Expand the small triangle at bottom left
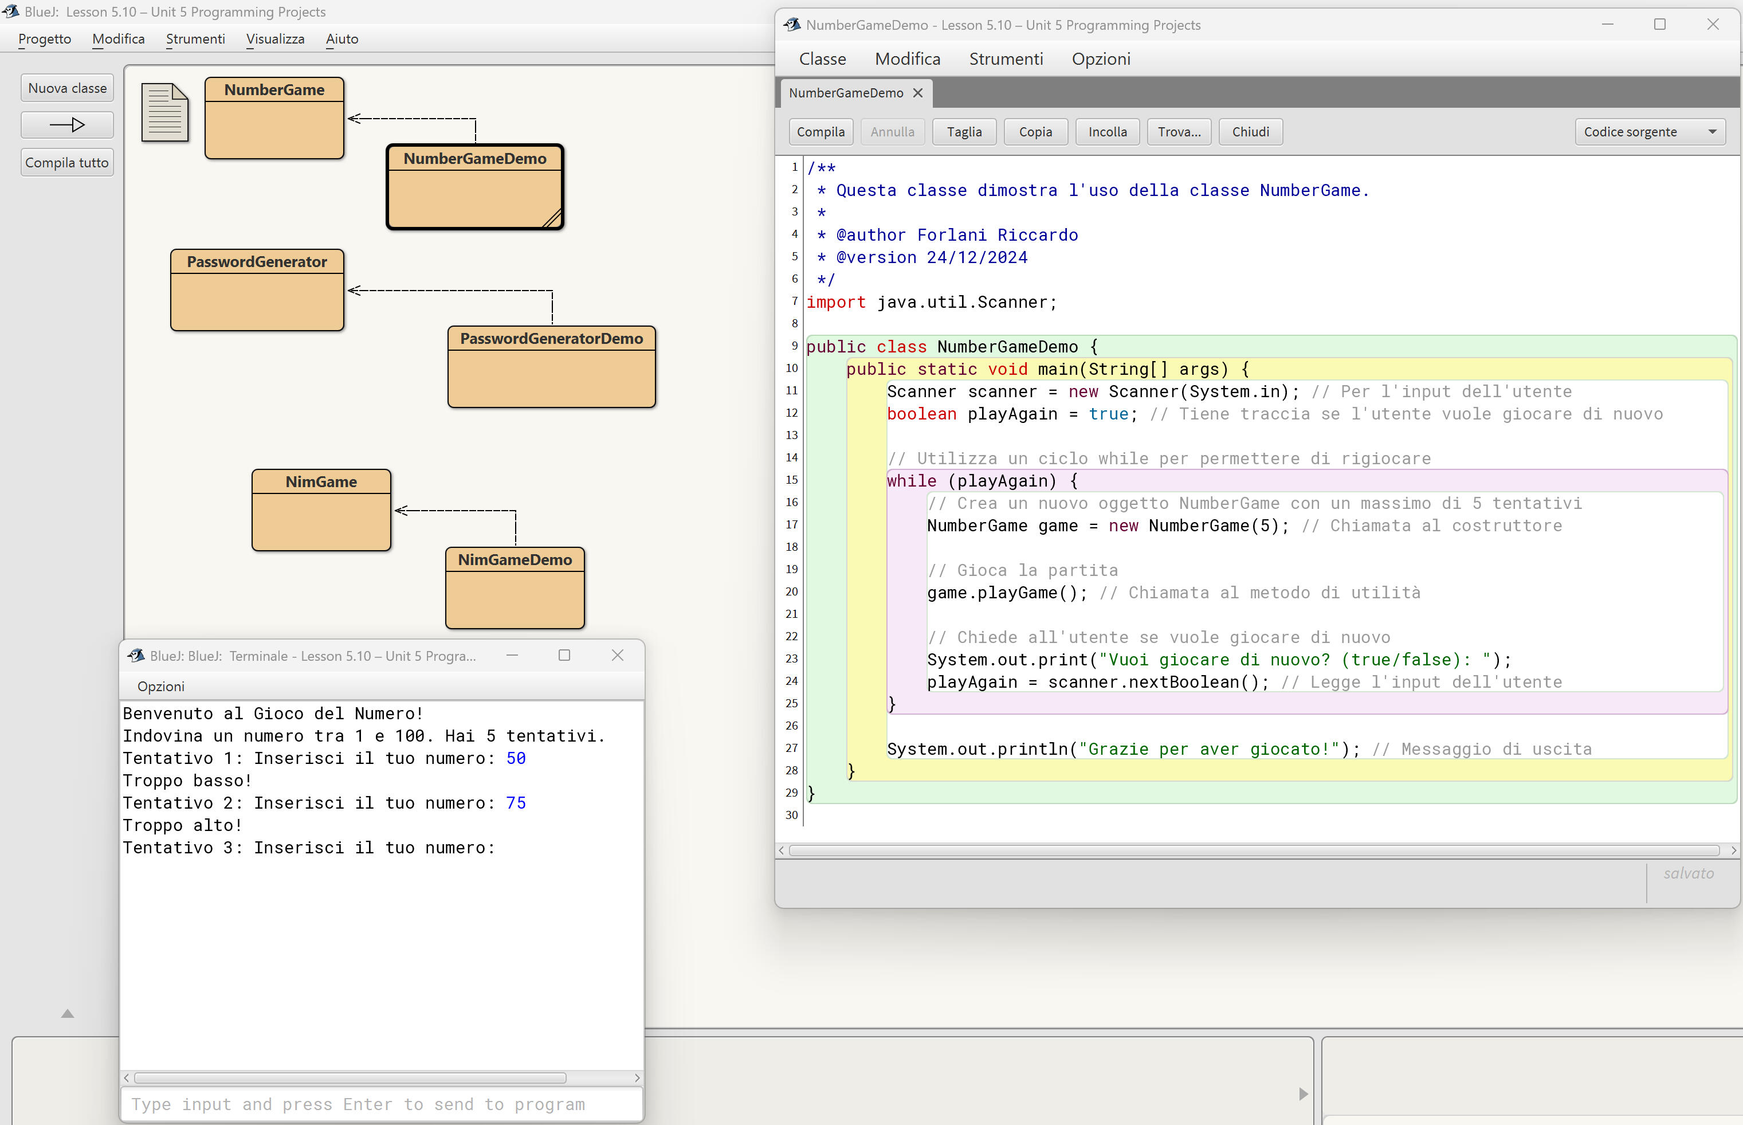Image resolution: width=1743 pixels, height=1125 pixels. point(67,1013)
